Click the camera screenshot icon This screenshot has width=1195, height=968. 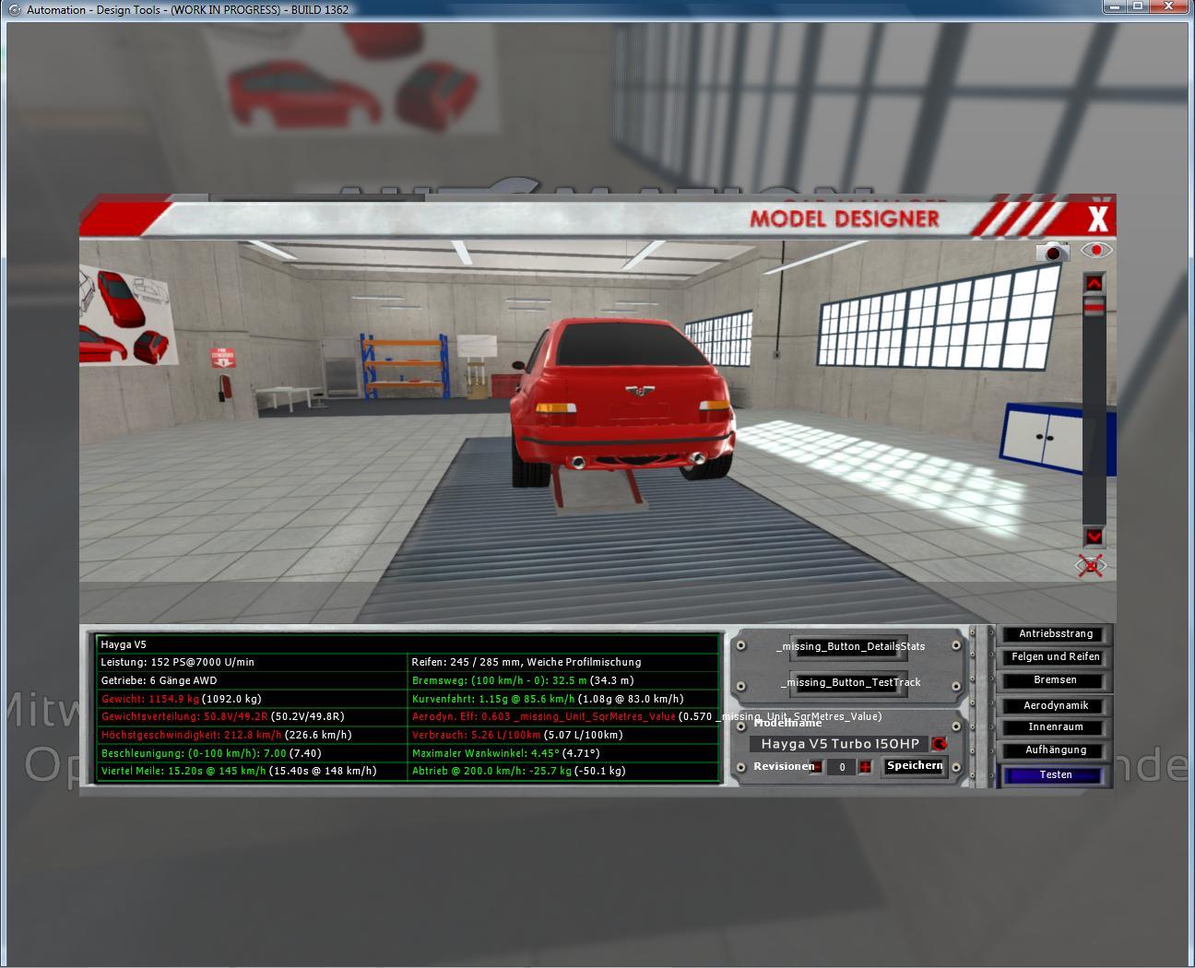[1052, 251]
